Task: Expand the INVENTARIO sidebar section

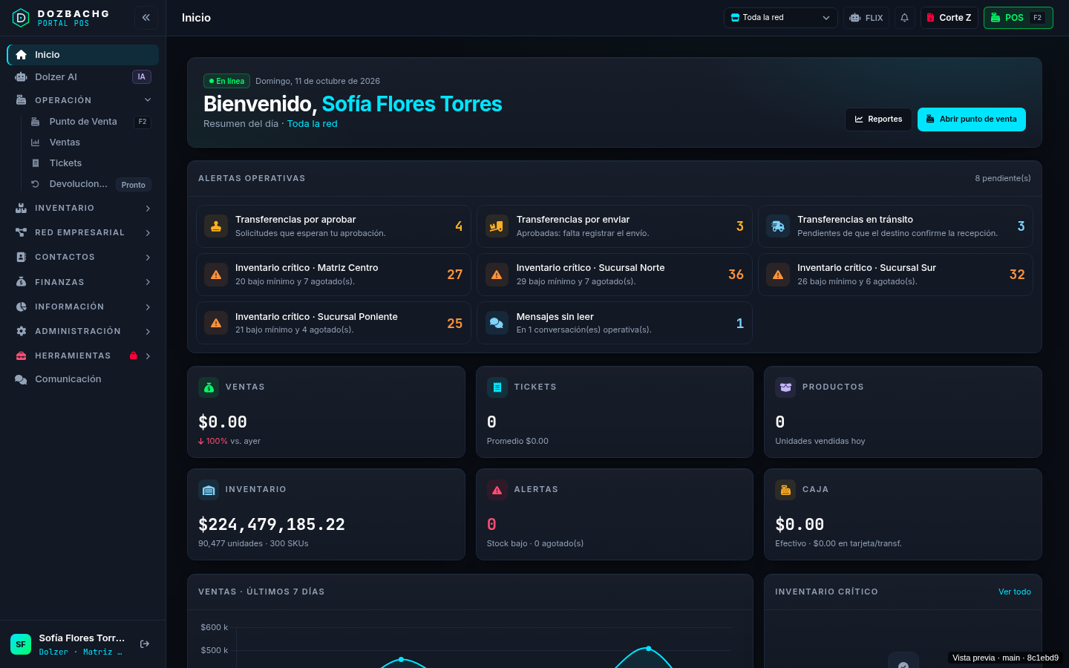Action: coord(82,209)
